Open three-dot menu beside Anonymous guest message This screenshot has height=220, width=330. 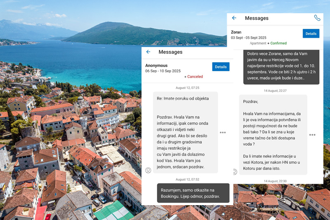coord(223,132)
